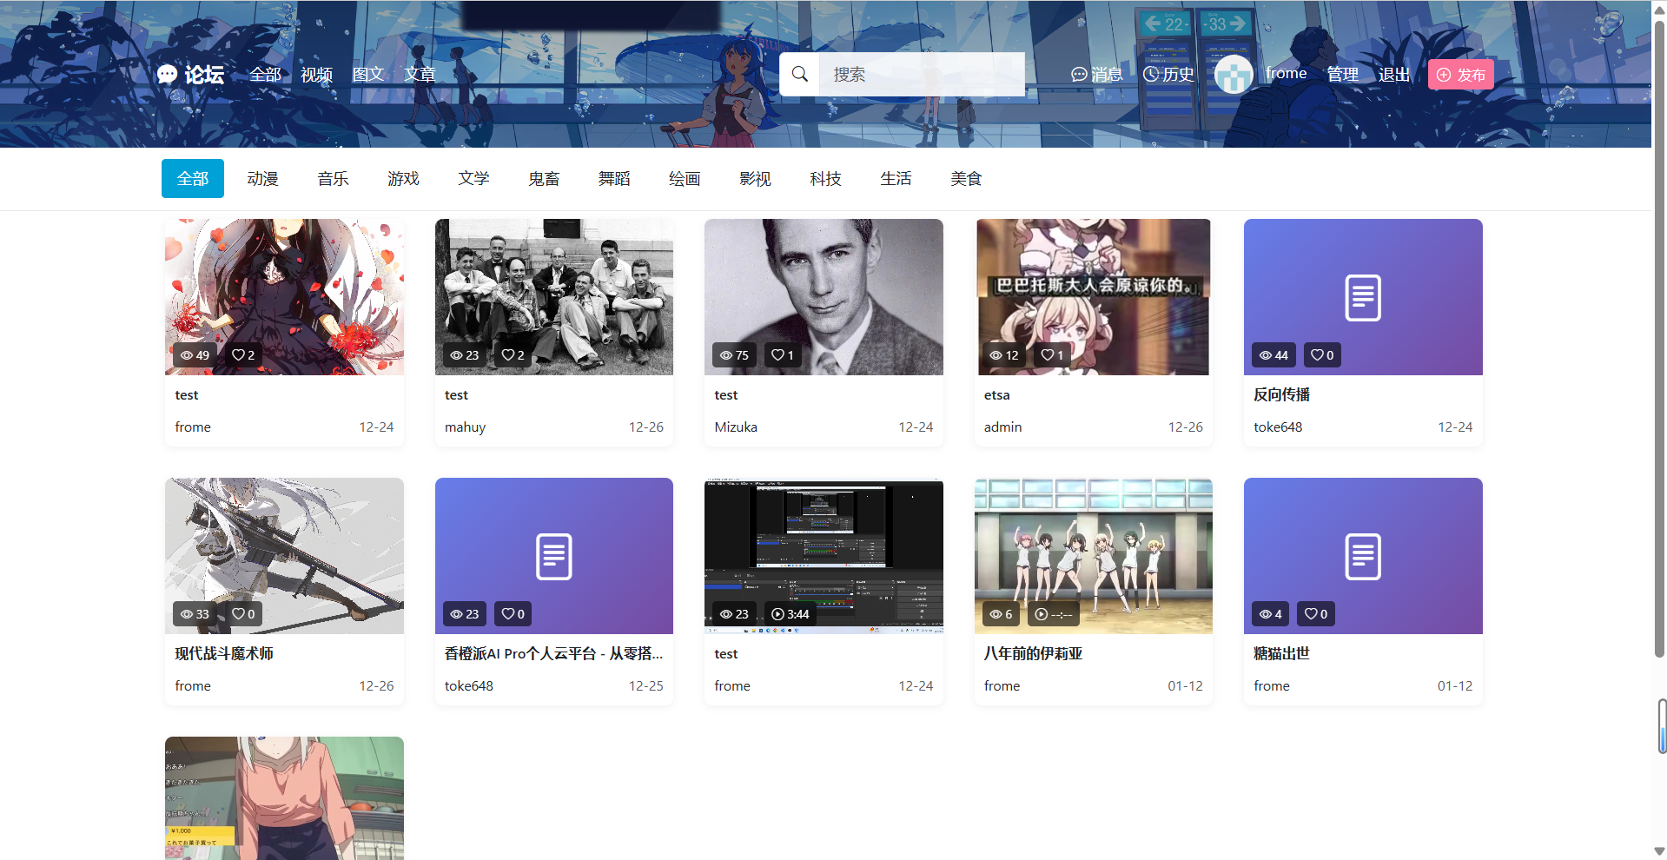The image size is (1667, 860).
Task: Open the 现代战斗魔术师 thumbnail
Action: coord(284,556)
